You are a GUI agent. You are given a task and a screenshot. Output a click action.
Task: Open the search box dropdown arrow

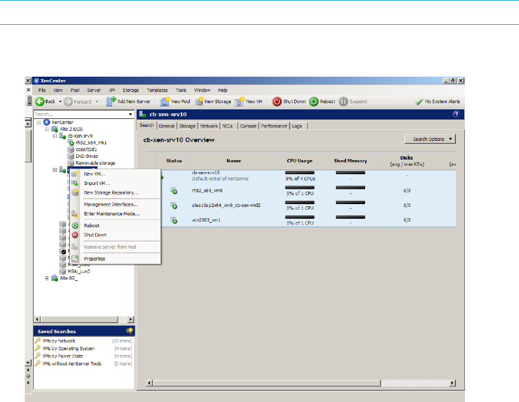click(x=130, y=114)
